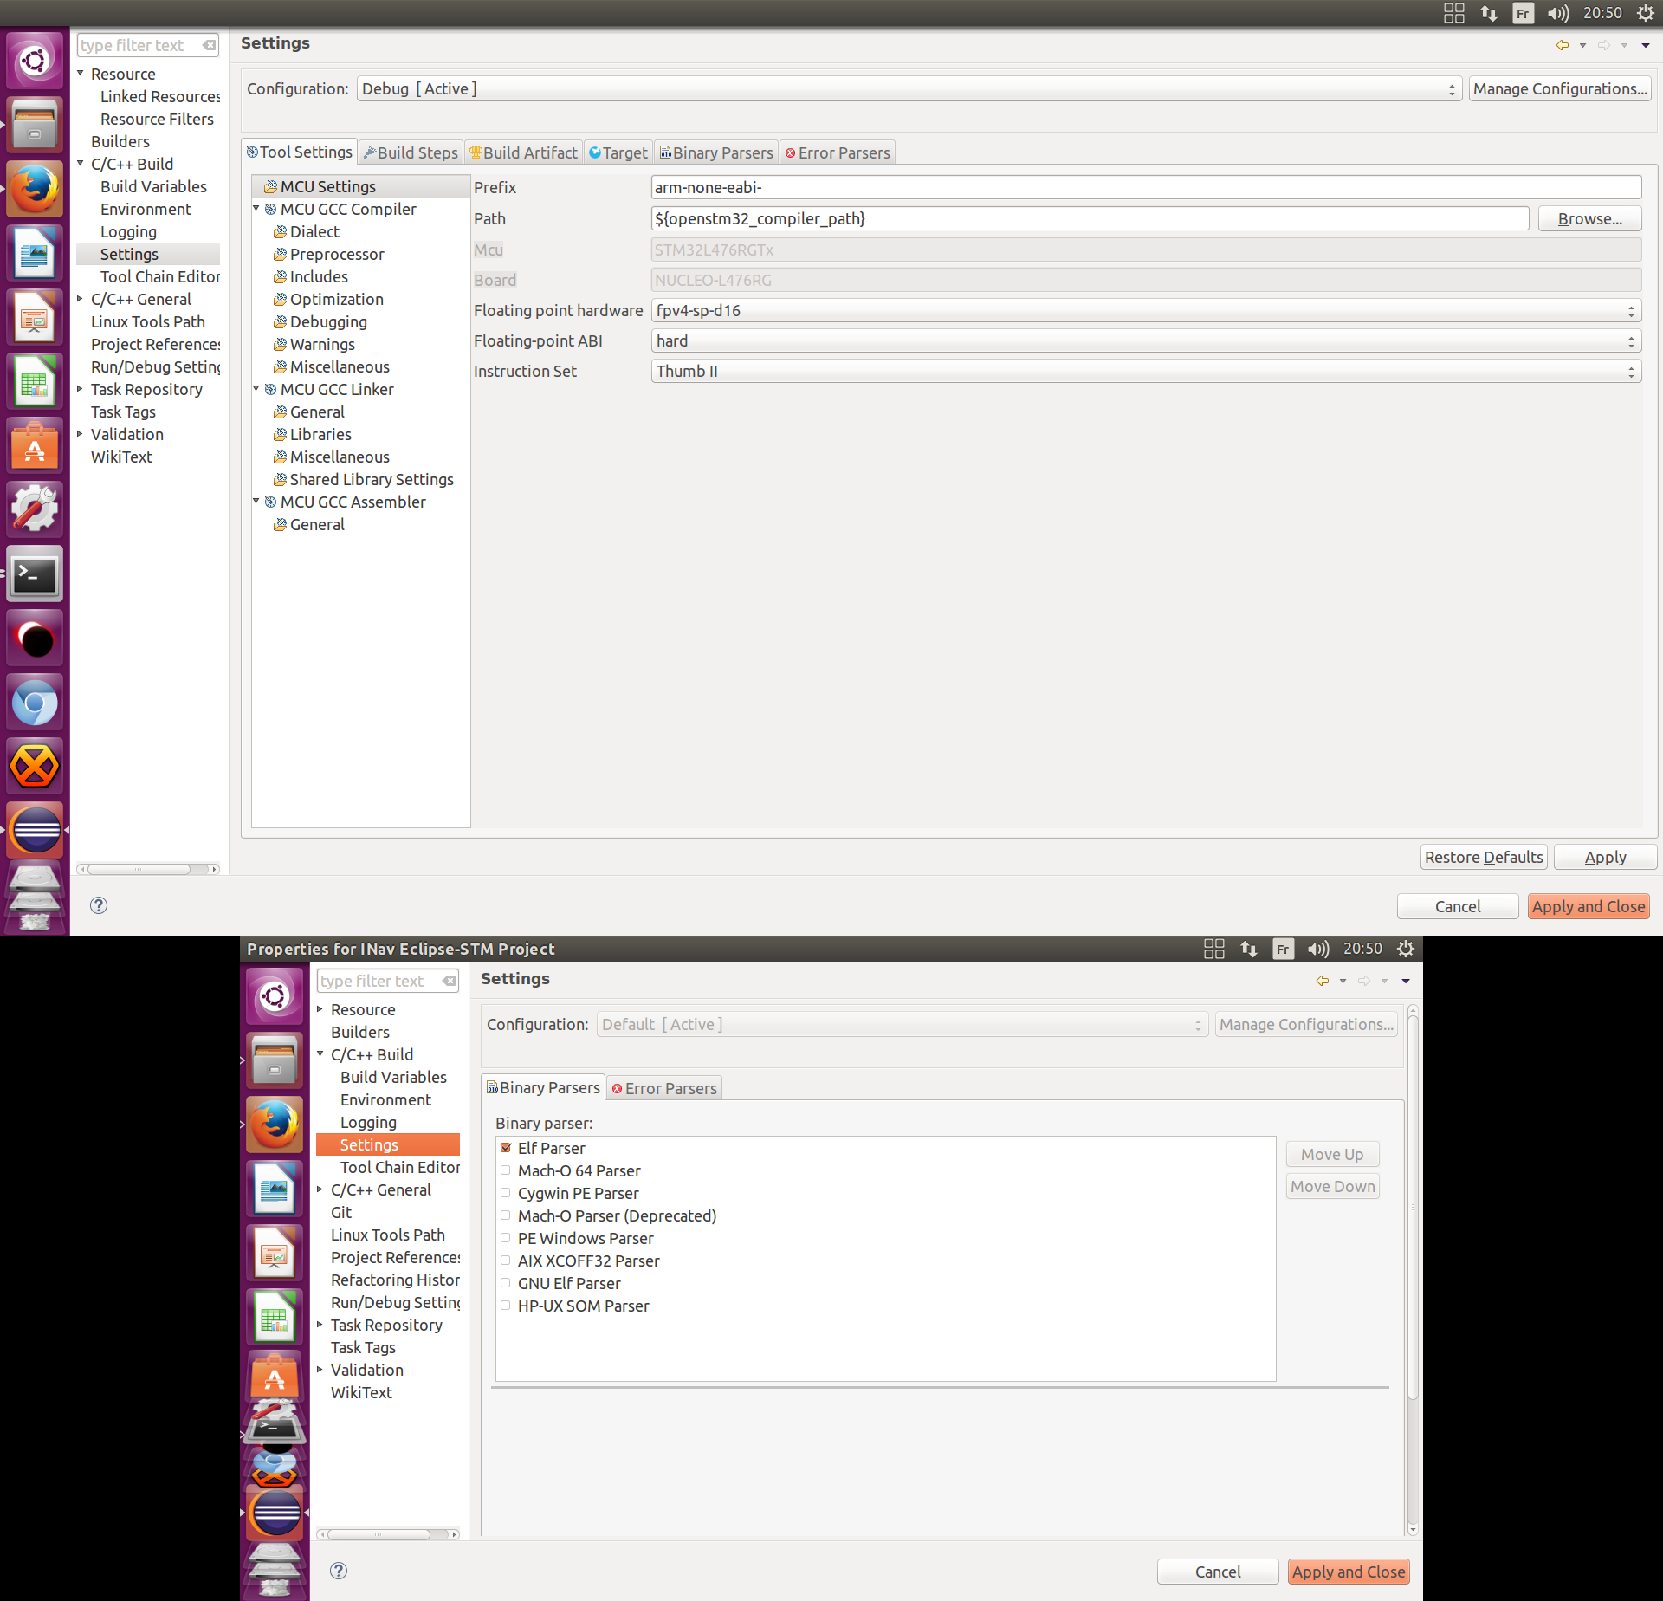Click the Browse... button next to Path
1663x1601 pixels.
click(1589, 219)
